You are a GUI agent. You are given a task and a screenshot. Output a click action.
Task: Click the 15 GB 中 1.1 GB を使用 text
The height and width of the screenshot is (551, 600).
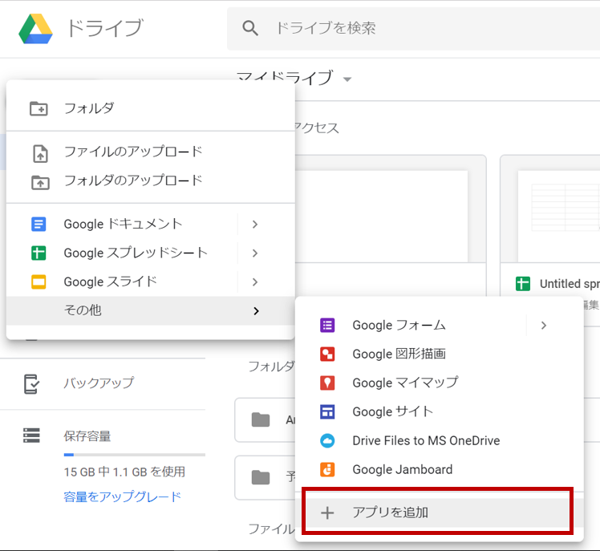pyautogui.click(x=124, y=472)
